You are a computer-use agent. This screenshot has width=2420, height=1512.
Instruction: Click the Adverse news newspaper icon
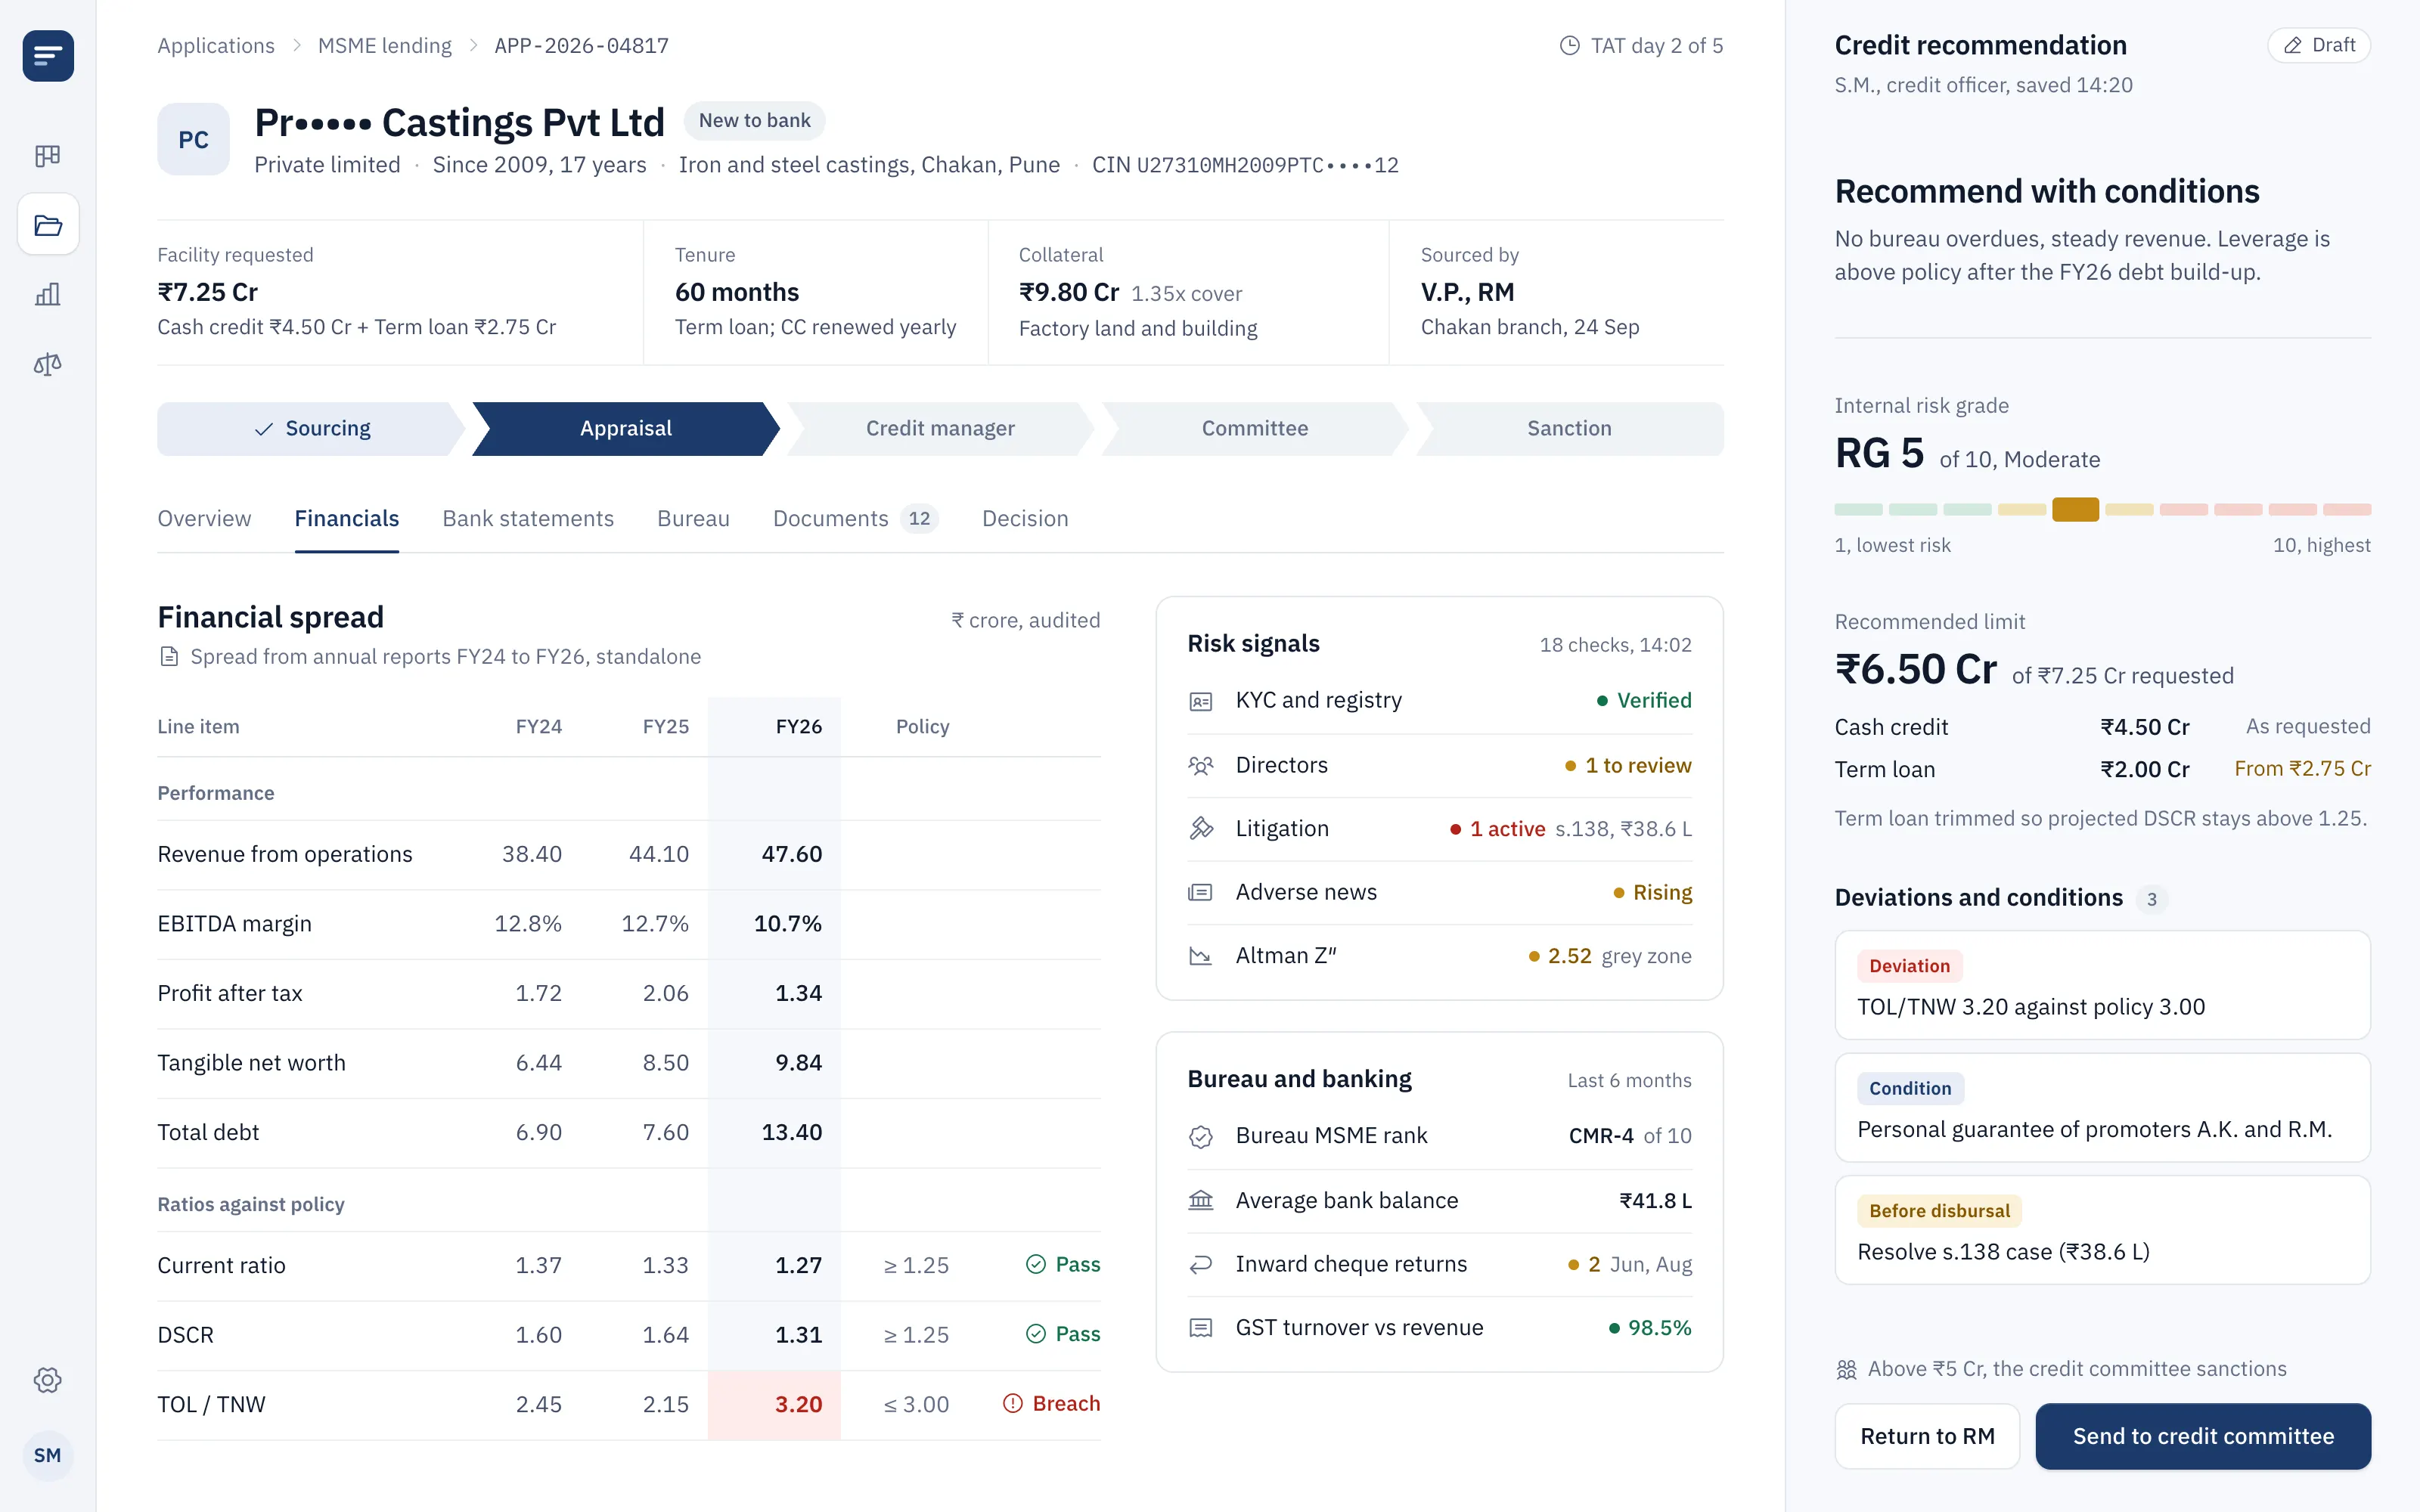click(1200, 892)
